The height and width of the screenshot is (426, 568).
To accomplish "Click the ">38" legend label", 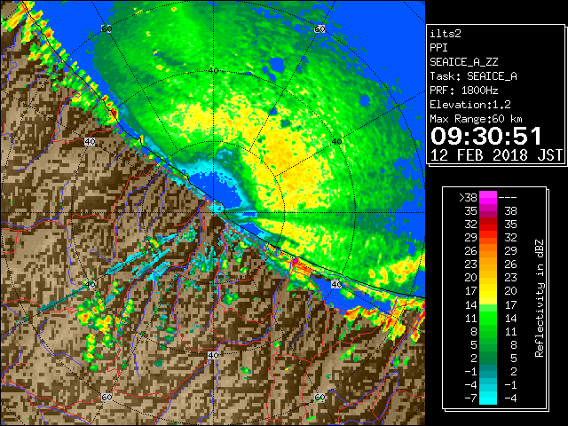I will (468, 197).
